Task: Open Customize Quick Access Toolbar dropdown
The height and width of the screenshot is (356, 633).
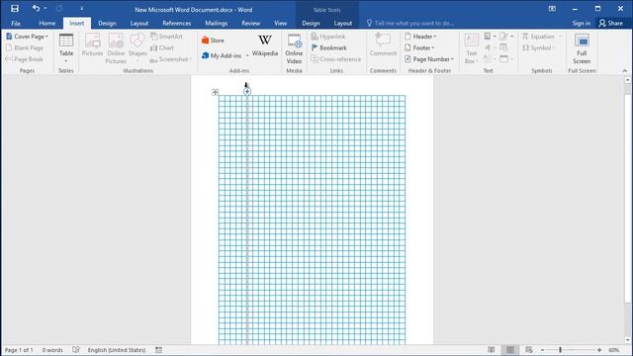Action: 81,9
